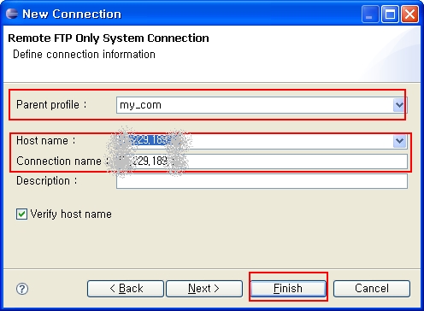Expand the Host name dropdown arrow
The image size is (424, 311).
(x=399, y=141)
